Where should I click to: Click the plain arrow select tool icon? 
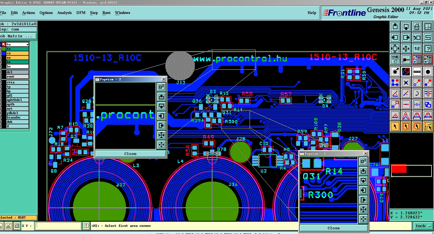coord(395,126)
